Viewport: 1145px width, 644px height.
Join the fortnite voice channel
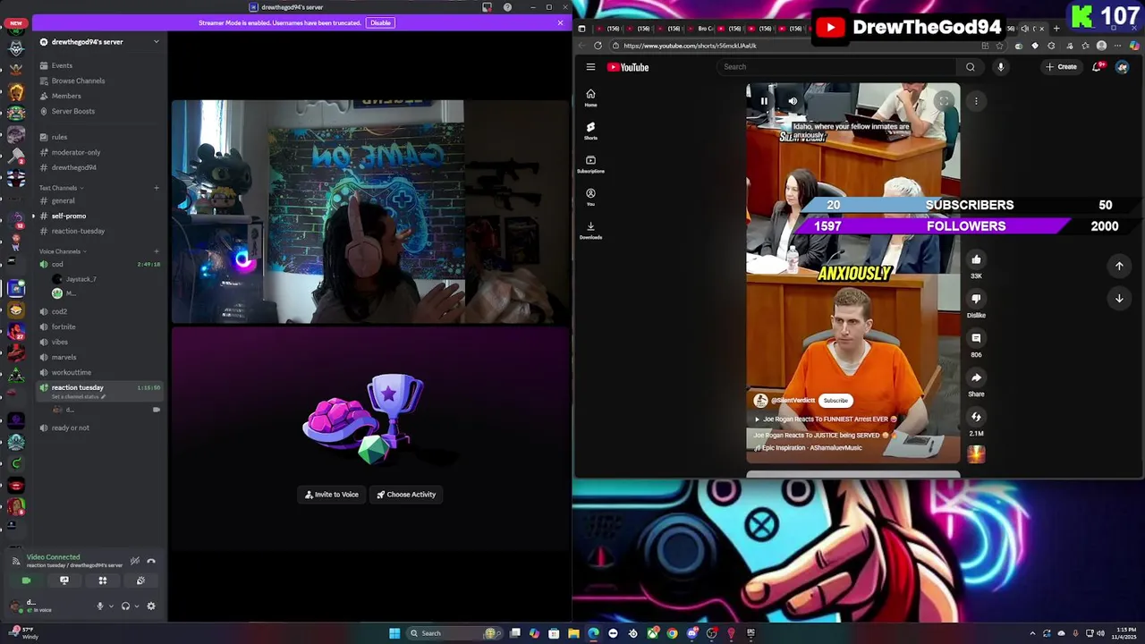98,326
